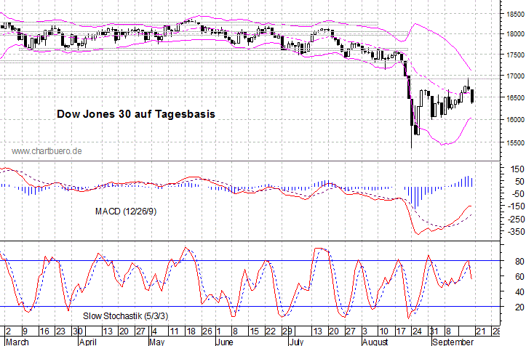Click the MACD (12/26/9) indicator label
This screenshot has width=526, height=346.
coord(127,212)
